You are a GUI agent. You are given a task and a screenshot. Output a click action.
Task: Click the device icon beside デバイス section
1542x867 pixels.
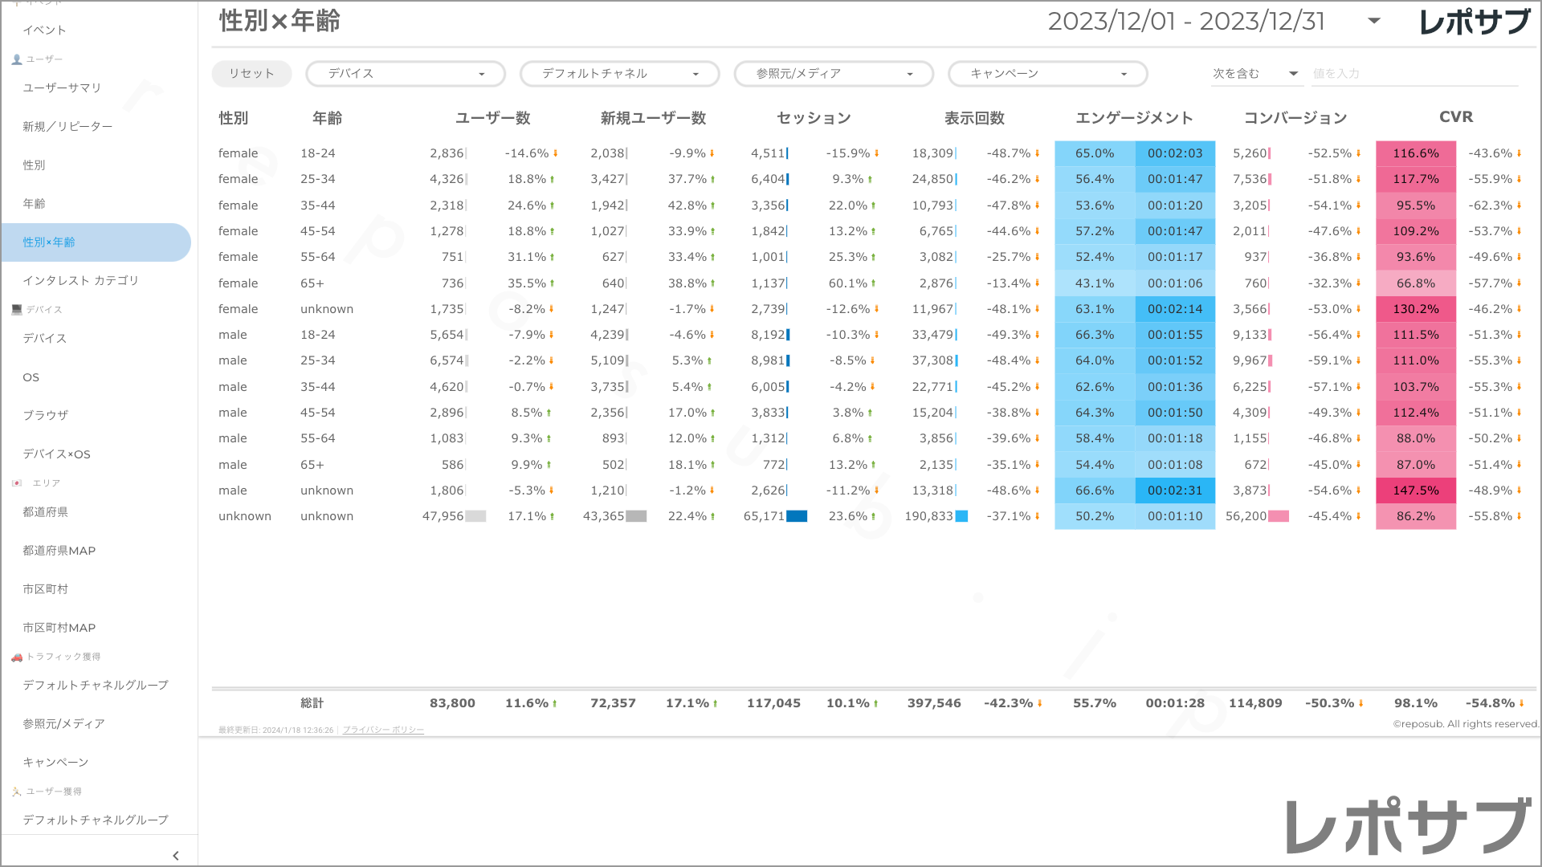(x=17, y=310)
